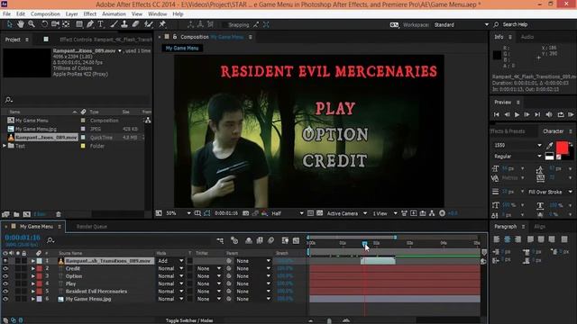Hide the Resident Evil Mercenaries layer

5,292
